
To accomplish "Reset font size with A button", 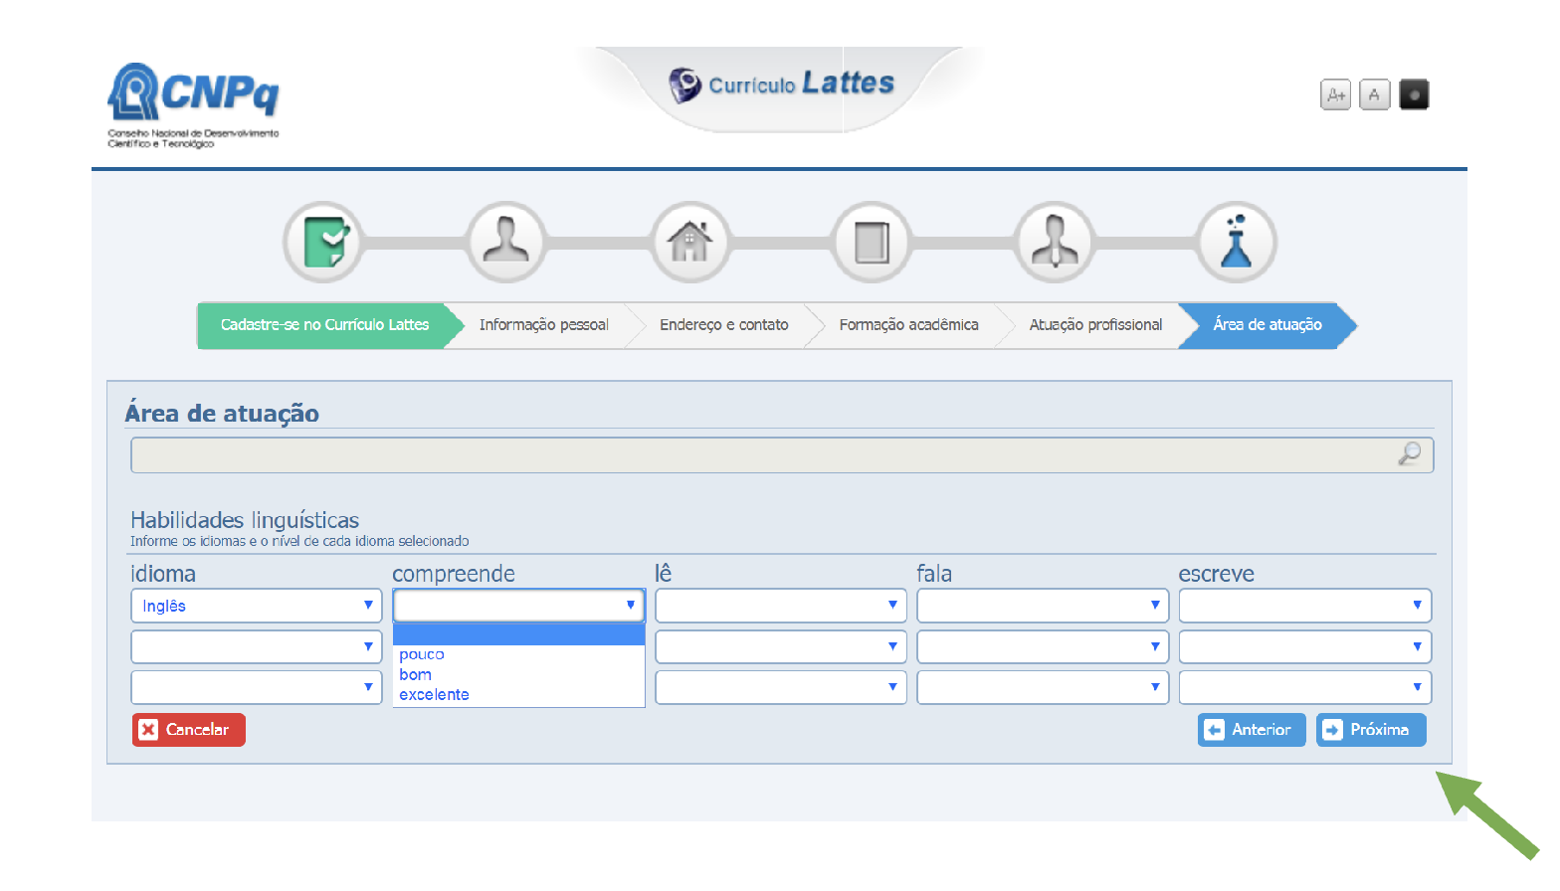I will click(x=1374, y=95).
